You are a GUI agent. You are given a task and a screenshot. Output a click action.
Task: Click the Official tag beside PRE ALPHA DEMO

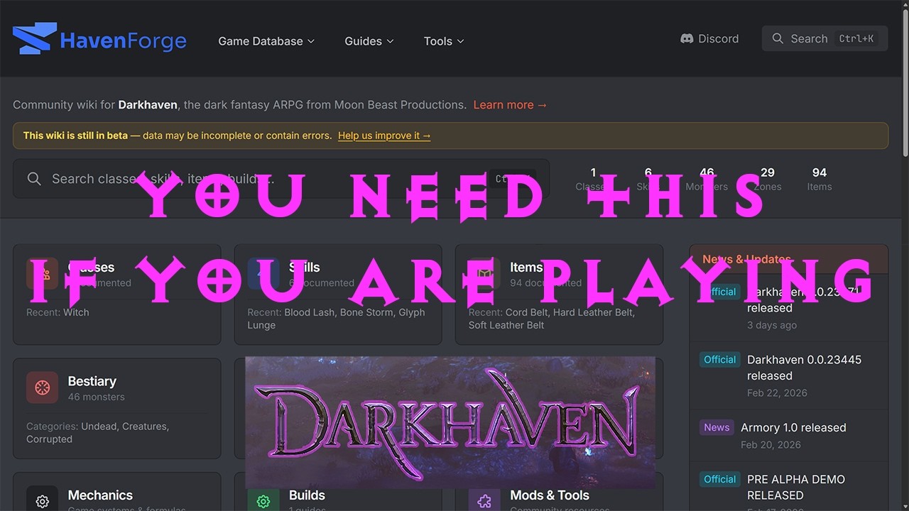(x=719, y=479)
